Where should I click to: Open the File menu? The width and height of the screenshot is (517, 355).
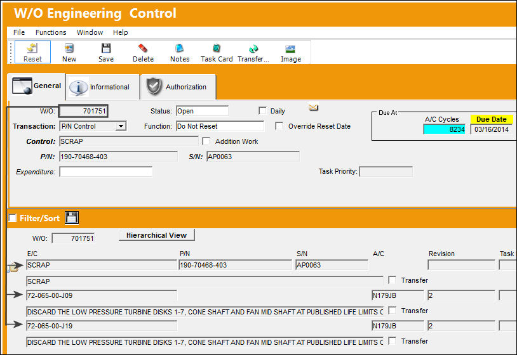coord(19,32)
